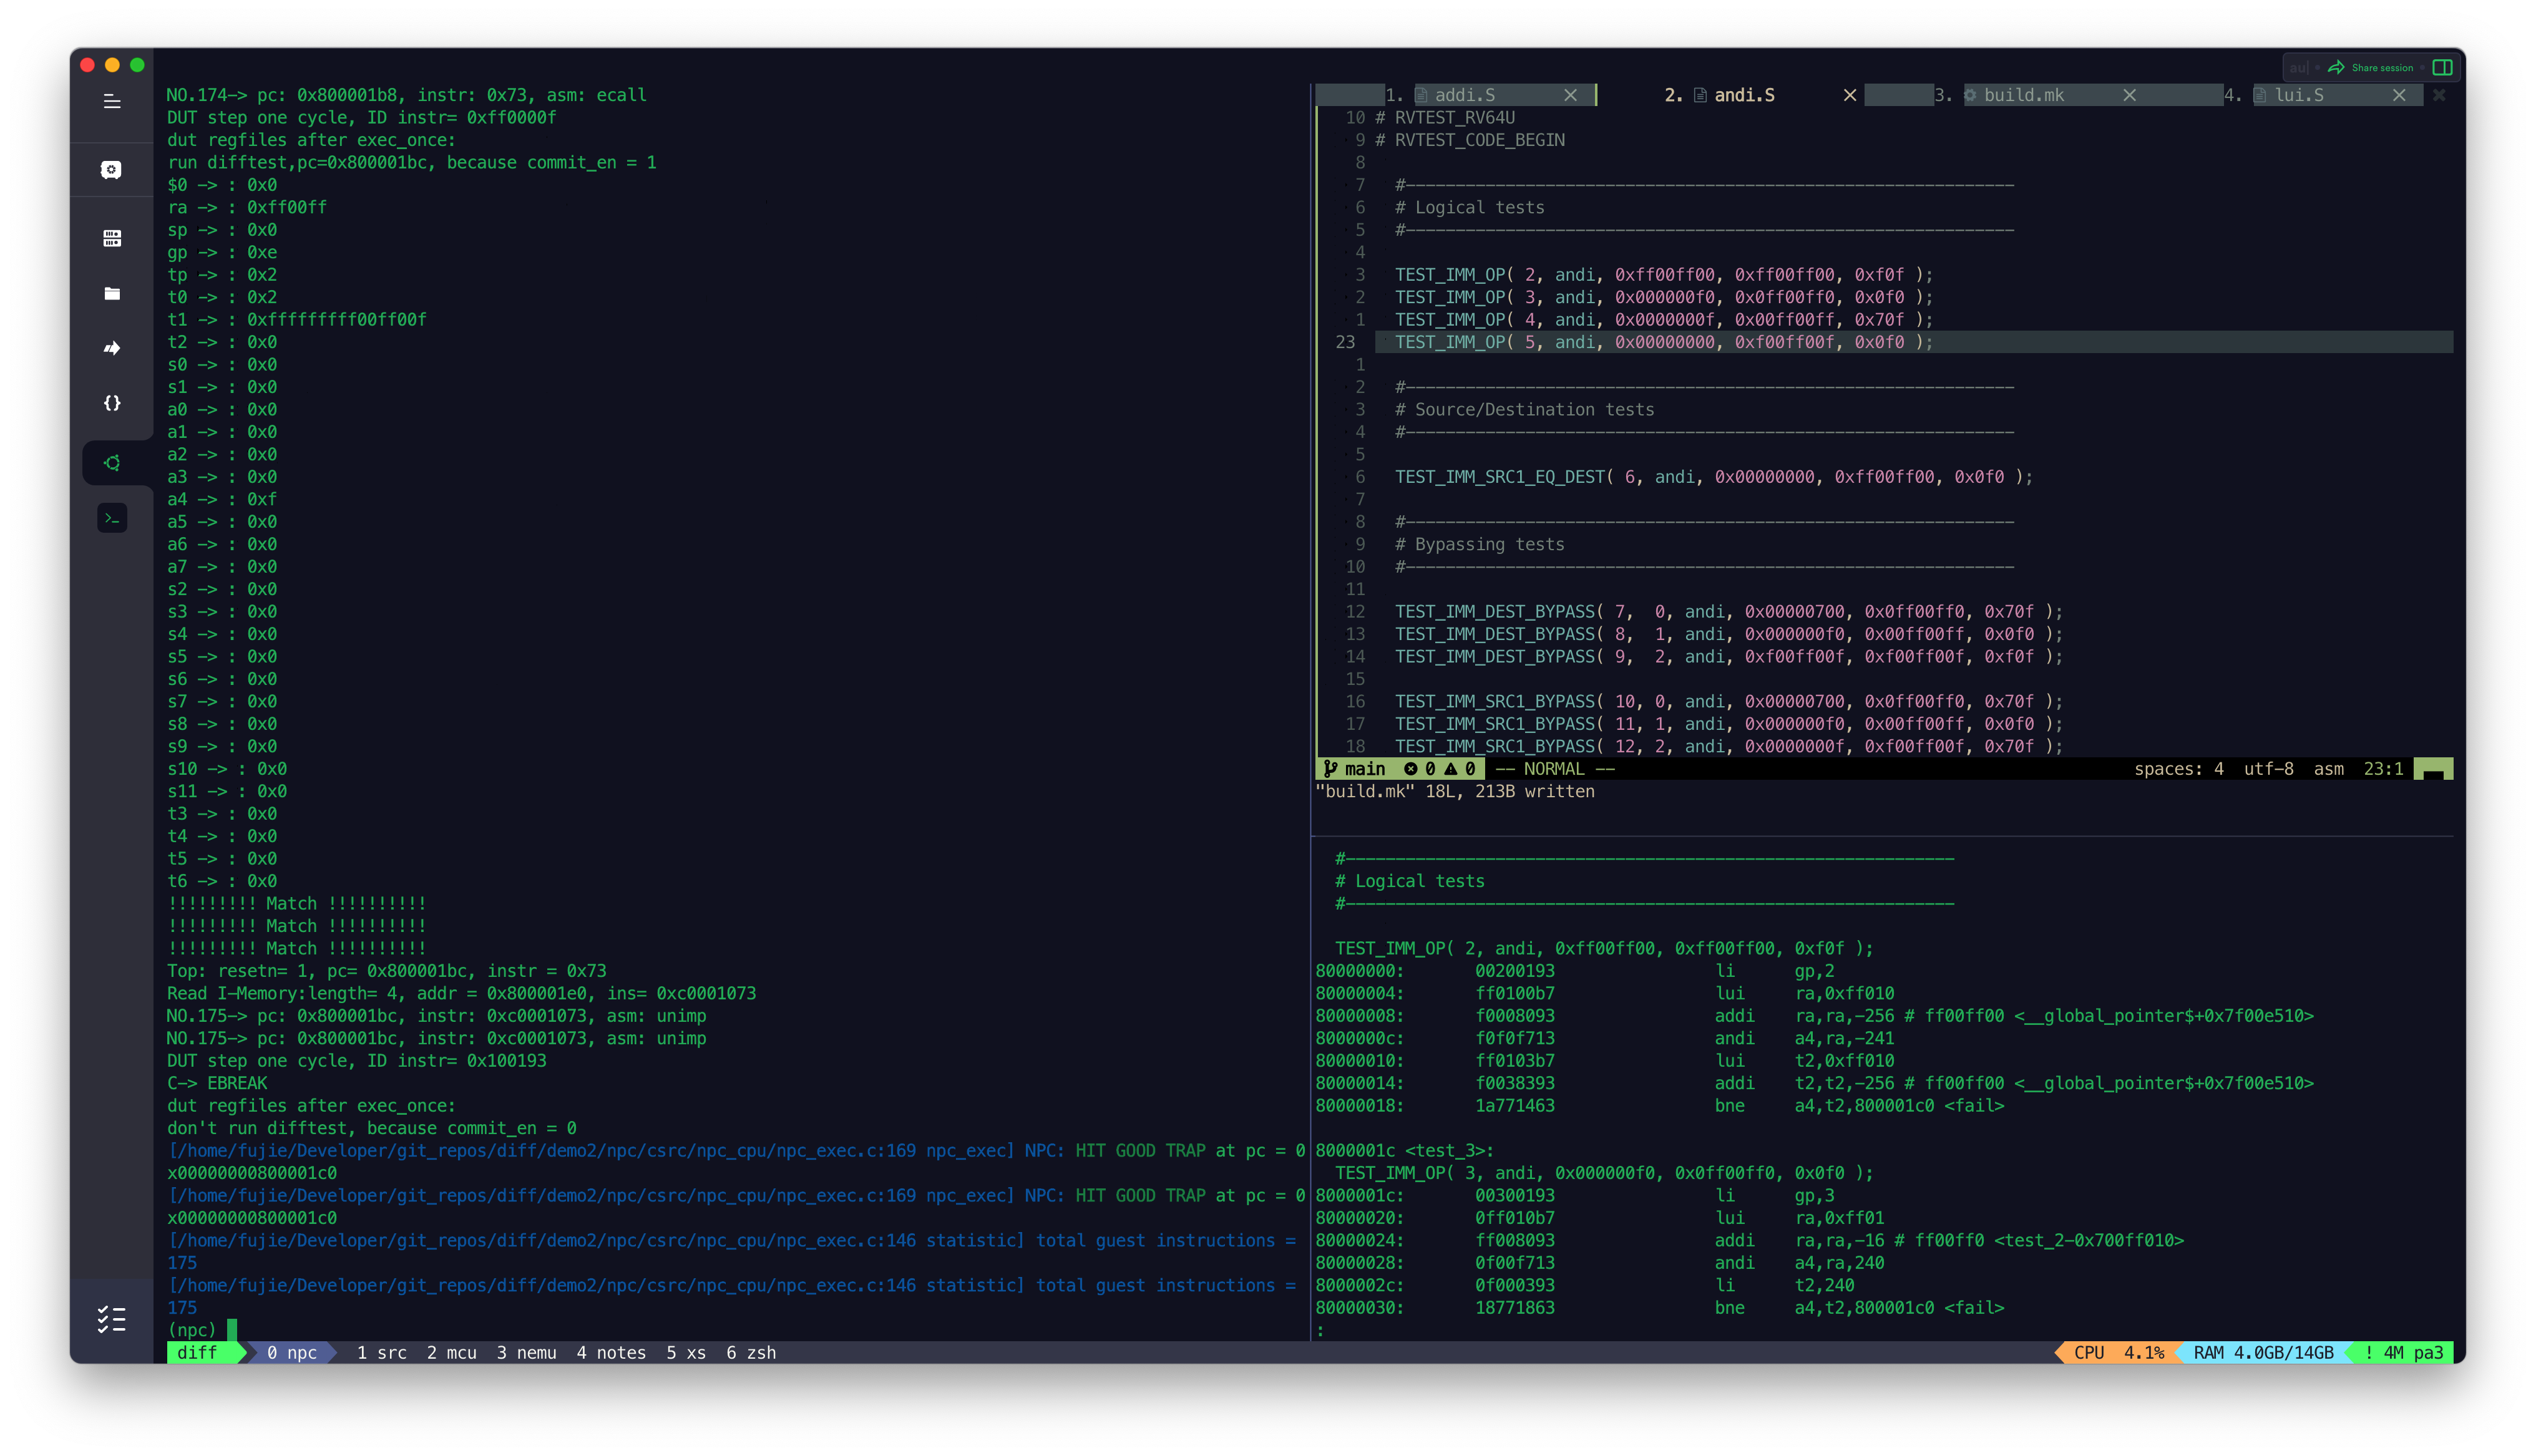This screenshot has height=1456, width=2536.
Task: Open the vault (safe) icon in sidebar
Action: tap(112, 170)
